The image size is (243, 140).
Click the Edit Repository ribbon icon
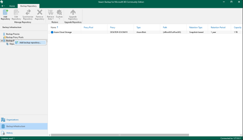coord(16,15)
